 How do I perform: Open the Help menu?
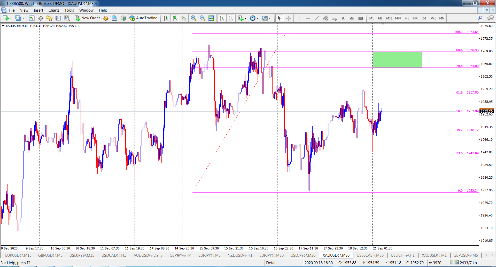pyautogui.click(x=103, y=10)
